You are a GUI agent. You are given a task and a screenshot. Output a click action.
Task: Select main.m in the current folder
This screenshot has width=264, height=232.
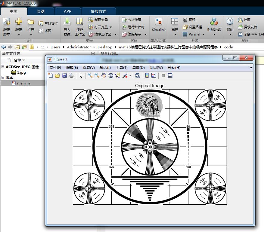click(x=23, y=83)
